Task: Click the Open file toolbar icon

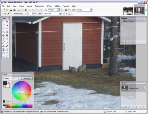Action: pos(7,10)
